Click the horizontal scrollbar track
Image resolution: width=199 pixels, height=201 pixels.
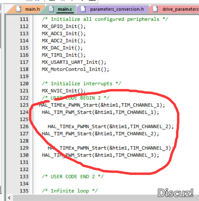pos(106,198)
